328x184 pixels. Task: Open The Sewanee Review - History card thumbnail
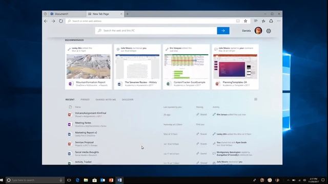tap(137, 66)
